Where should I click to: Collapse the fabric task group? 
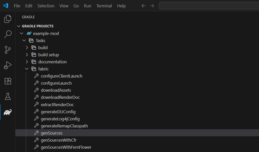pyautogui.click(x=27, y=69)
